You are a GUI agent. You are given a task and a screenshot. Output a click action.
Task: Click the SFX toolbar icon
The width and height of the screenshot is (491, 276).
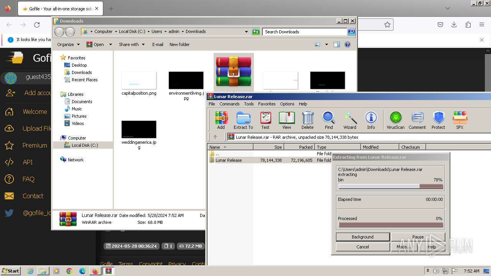click(x=460, y=120)
